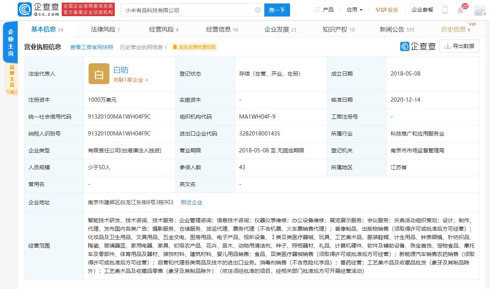The height and width of the screenshot is (289, 490).
Task: Click the export data download icon
Action: click(447, 46)
